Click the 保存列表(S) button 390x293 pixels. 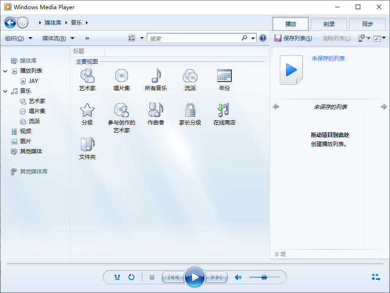[x=293, y=38]
